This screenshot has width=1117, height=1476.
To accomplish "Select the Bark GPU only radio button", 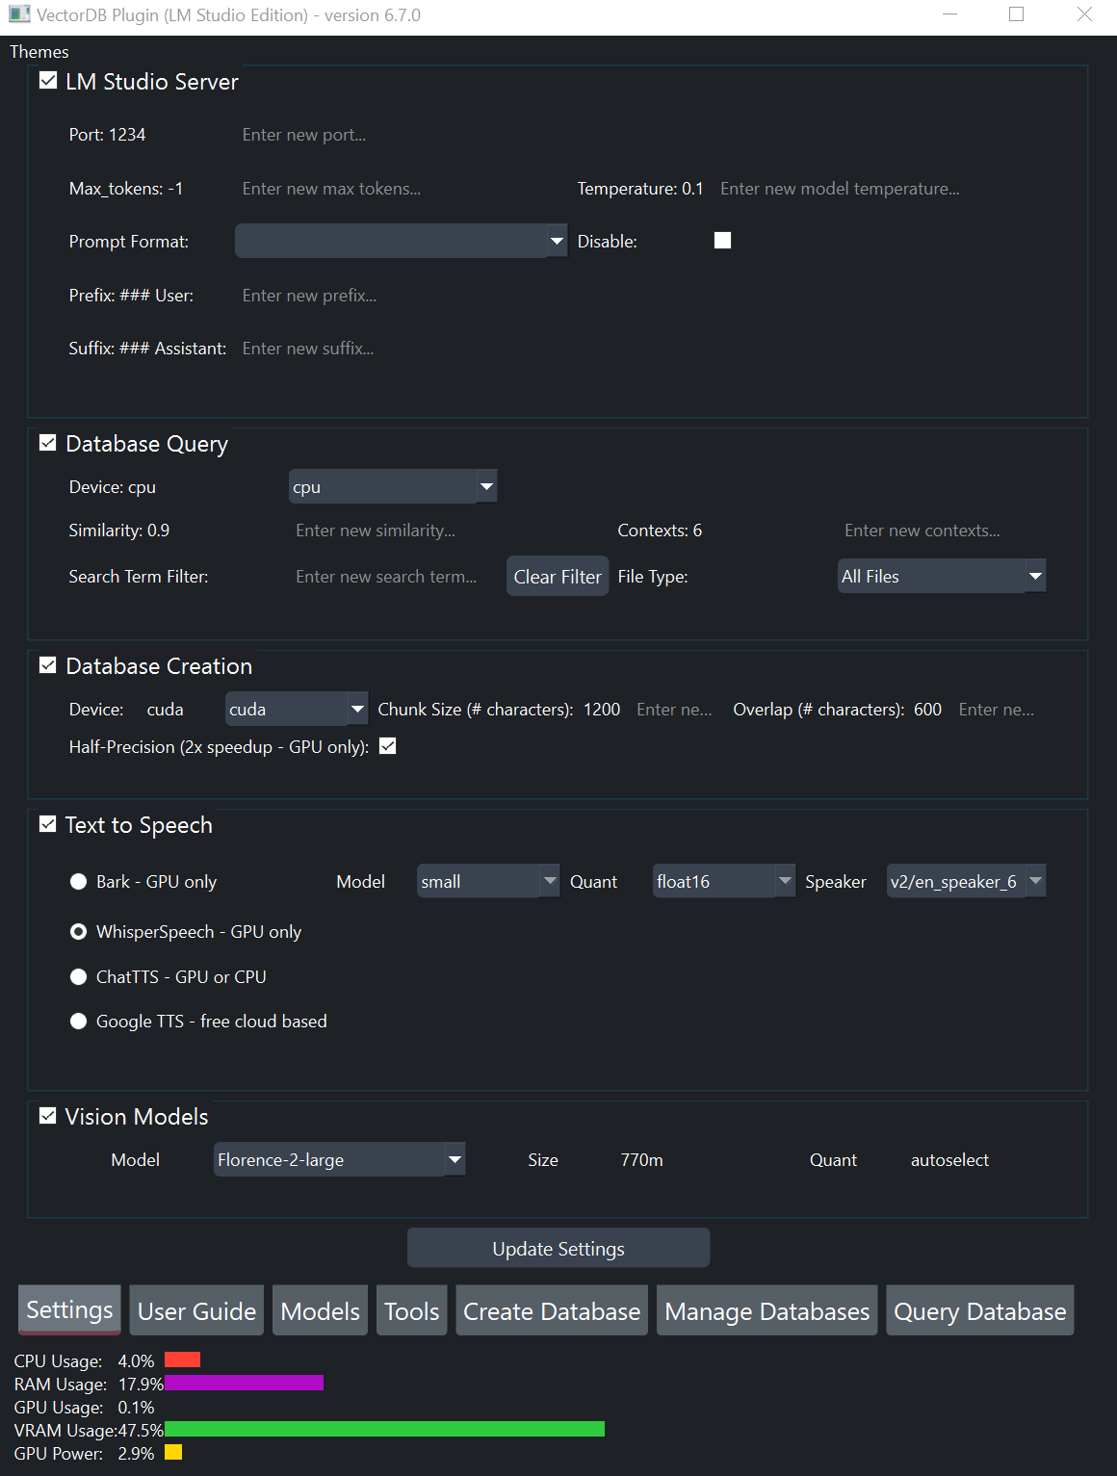I will click(78, 881).
